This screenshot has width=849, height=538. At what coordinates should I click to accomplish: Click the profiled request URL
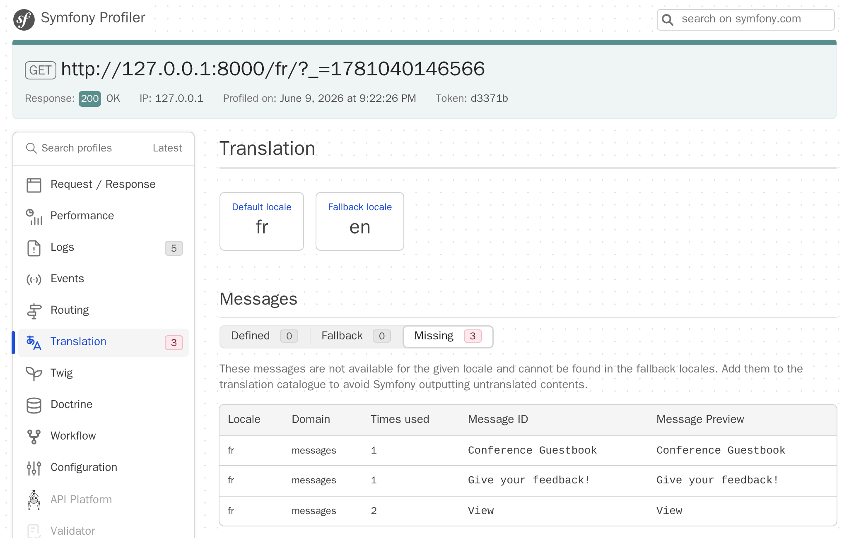pyautogui.click(x=273, y=69)
